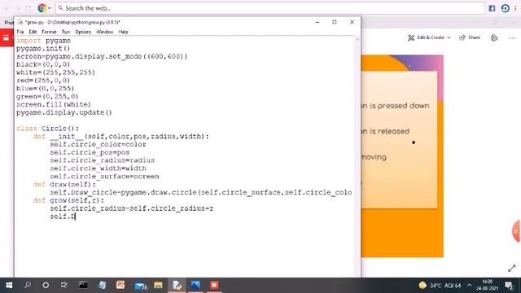Open the notepad-style icon on taskbar
The width and height of the screenshot is (521, 293).
pyautogui.click(x=102, y=285)
